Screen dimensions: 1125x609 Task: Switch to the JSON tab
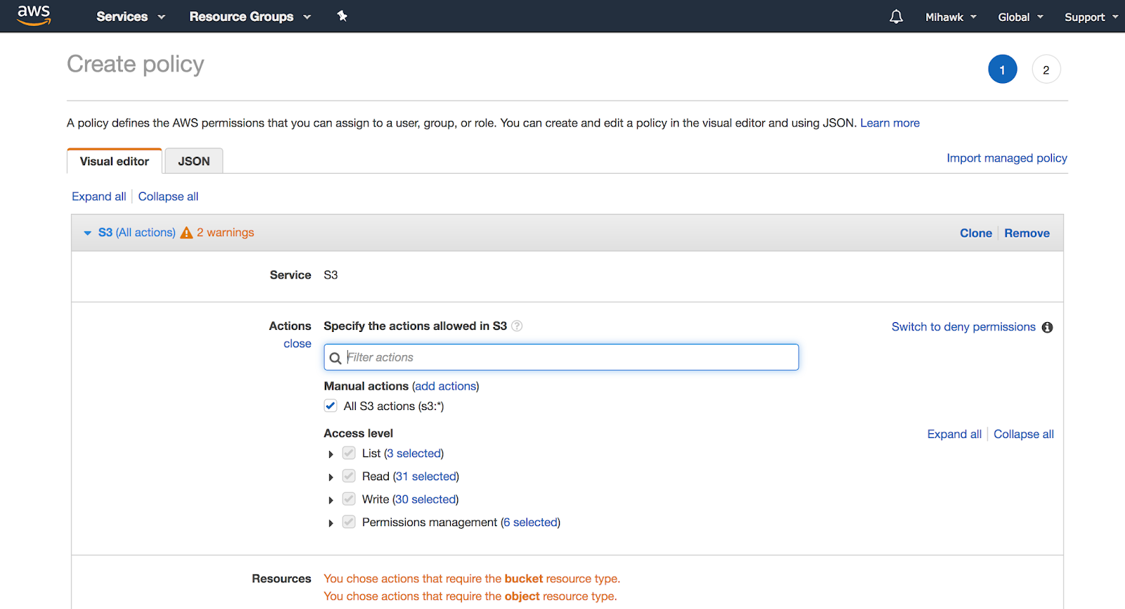193,161
